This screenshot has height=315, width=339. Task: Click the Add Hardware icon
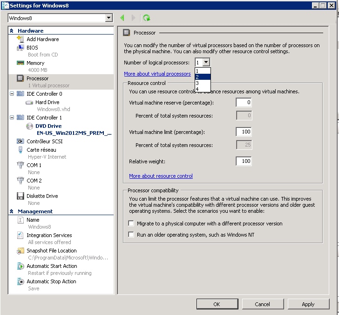pyautogui.click(x=20, y=39)
